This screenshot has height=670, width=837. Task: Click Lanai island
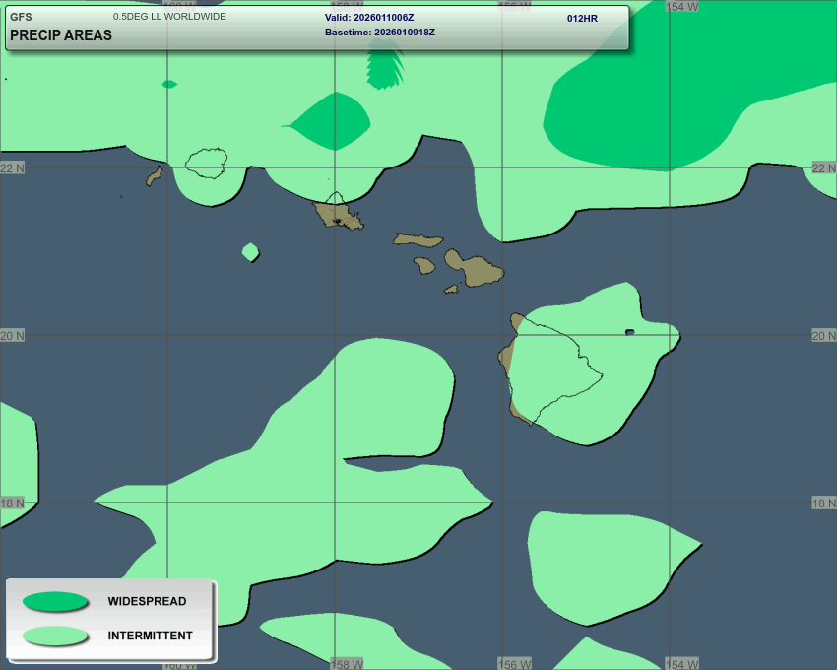click(424, 265)
